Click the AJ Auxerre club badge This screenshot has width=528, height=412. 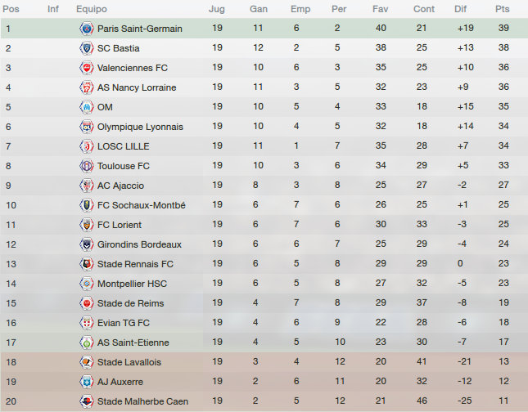87,382
